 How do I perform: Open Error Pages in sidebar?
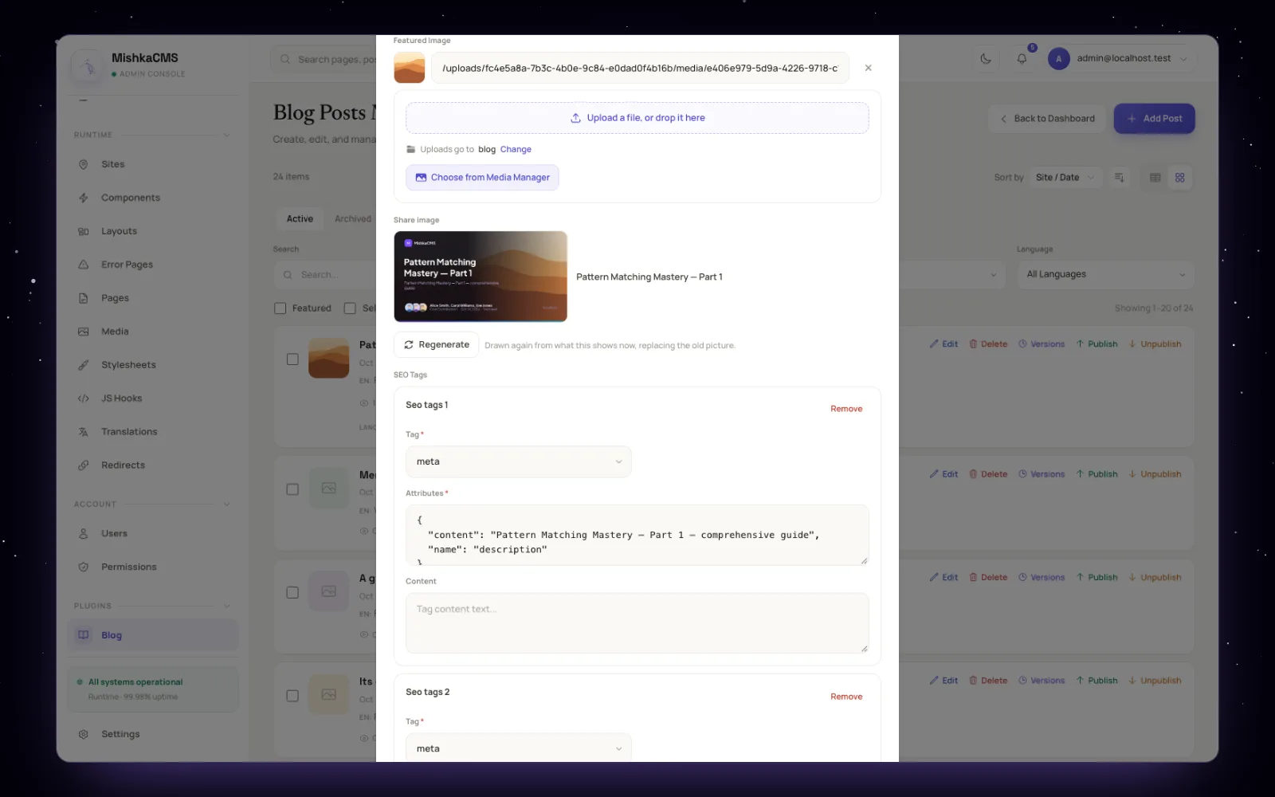[x=152, y=265]
